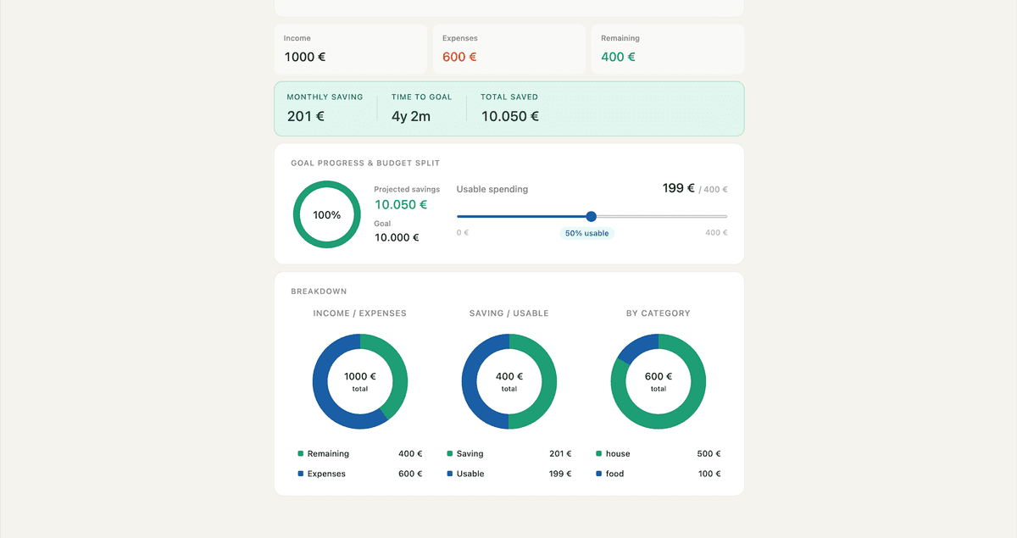1017x538 pixels.
Task: Click the Income card showing 1000 €
Action: [350, 49]
